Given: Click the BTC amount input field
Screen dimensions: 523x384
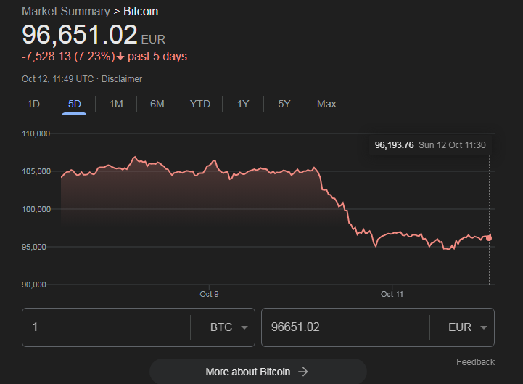Looking at the screenshot, I should click(x=106, y=327).
